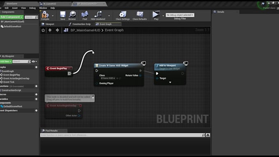Viewport: 279px width, 157px height.
Task: Open the Window menu
Action: click(43, 8)
